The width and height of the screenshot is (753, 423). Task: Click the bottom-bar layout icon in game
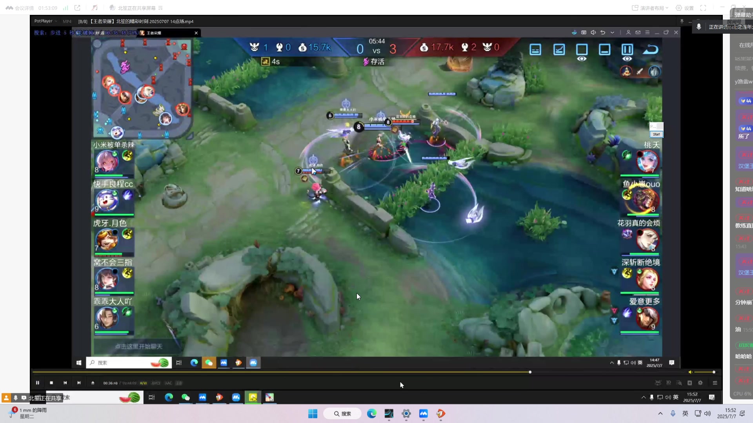tap(604, 50)
